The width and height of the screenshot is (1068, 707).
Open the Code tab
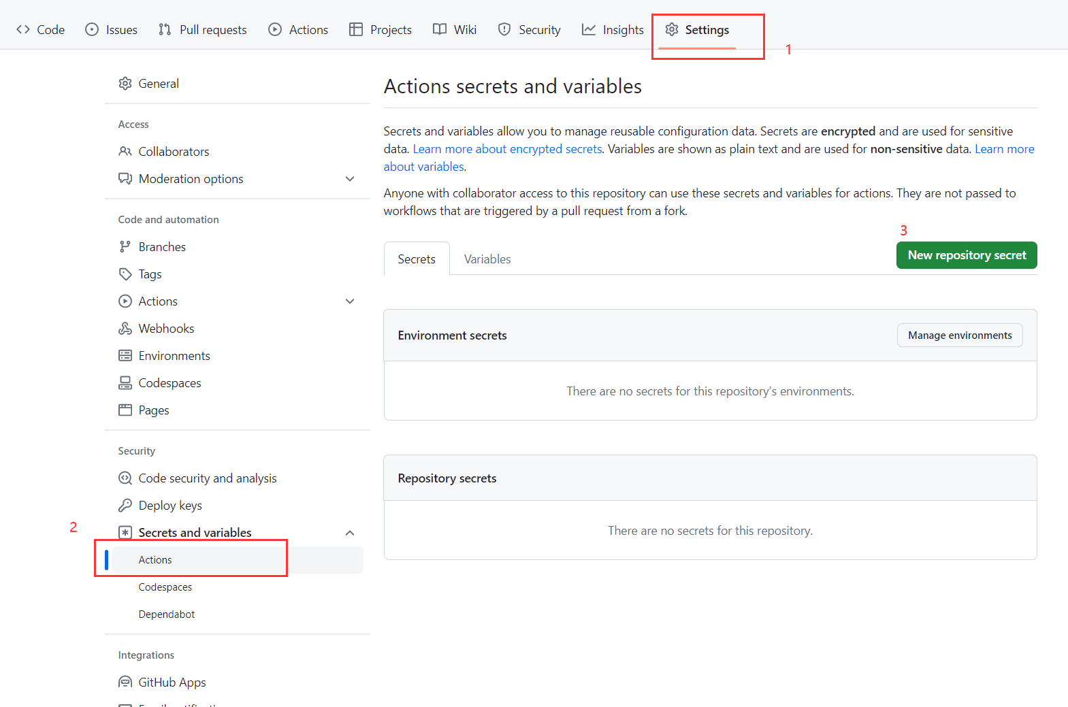40,29
